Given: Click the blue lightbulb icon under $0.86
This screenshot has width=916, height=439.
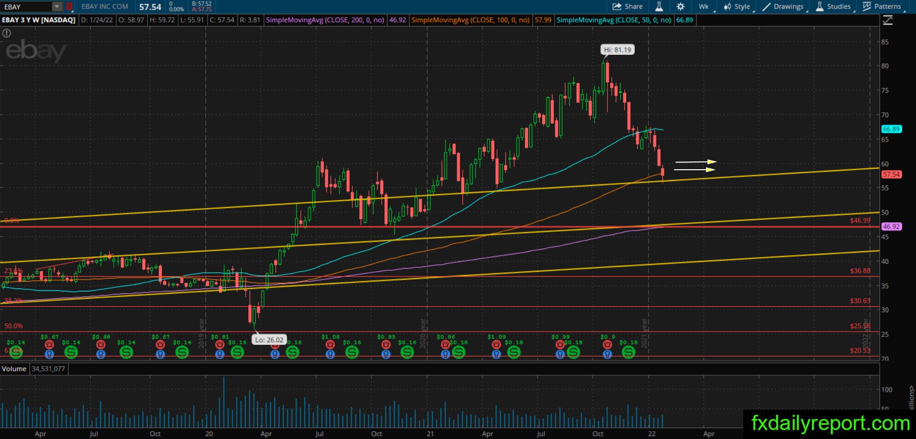Looking at the screenshot, I should point(445,353).
